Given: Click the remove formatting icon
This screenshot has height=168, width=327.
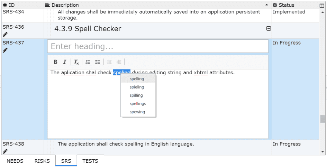Looking at the screenshot, I should [x=76, y=62].
